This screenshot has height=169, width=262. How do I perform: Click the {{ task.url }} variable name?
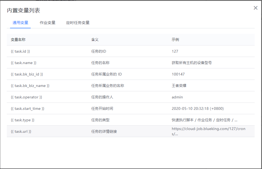pos(21,131)
